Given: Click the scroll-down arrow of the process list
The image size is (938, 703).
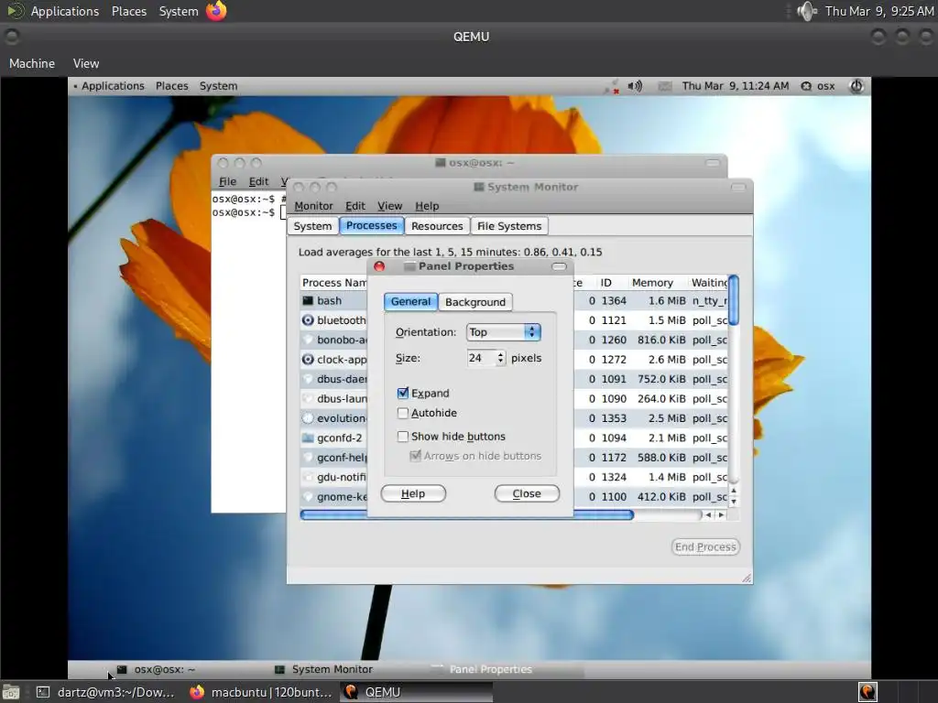Looking at the screenshot, I should pyautogui.click(x=734, y=503).
